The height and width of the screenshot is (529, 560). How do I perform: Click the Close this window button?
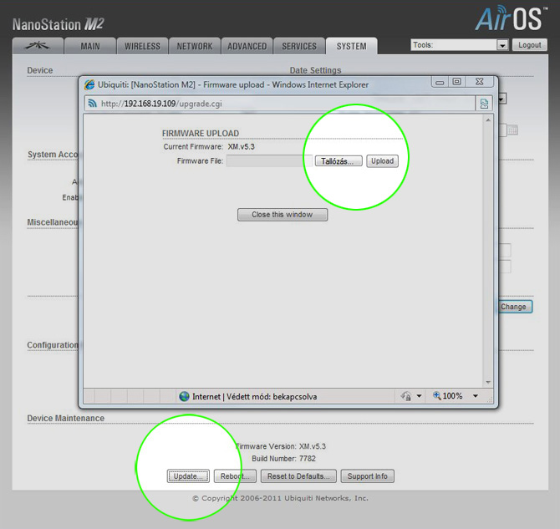(283, 215)
